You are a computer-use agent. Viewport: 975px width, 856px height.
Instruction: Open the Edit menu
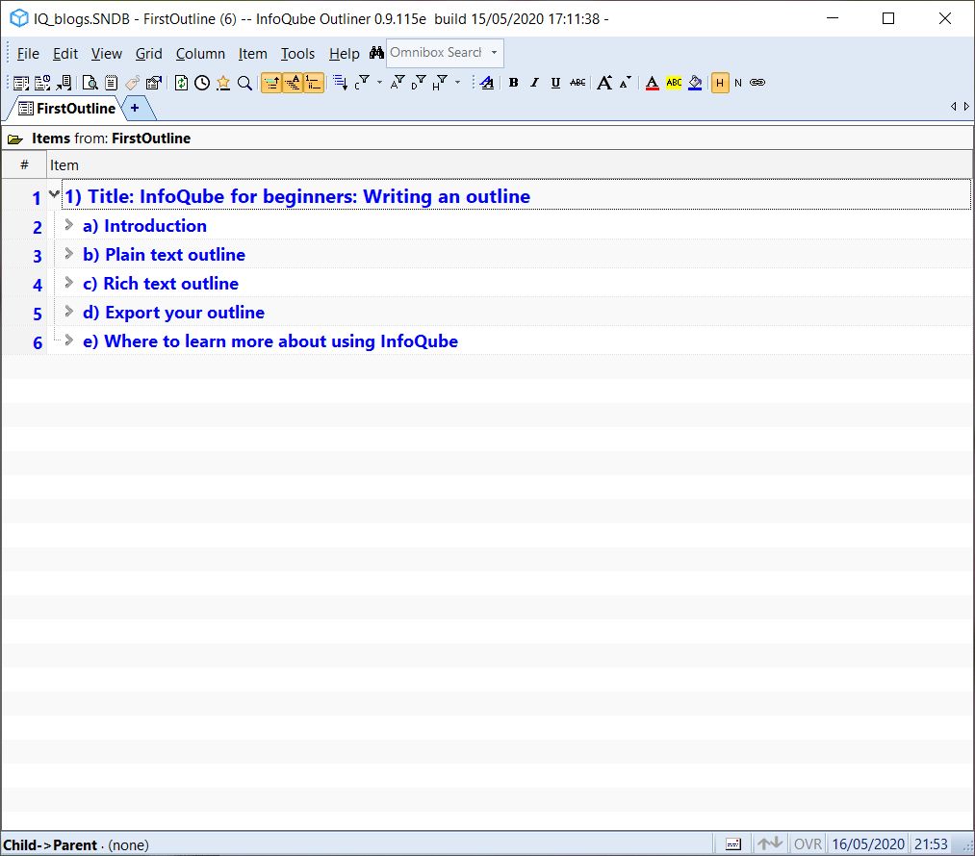click(65, 54)
